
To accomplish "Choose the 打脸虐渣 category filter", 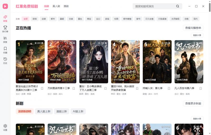I will pyautogui.click(x=162, y=19).
